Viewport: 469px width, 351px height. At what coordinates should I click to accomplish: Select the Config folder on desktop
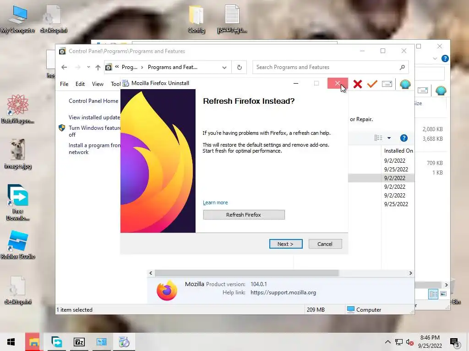click(196, 19)
